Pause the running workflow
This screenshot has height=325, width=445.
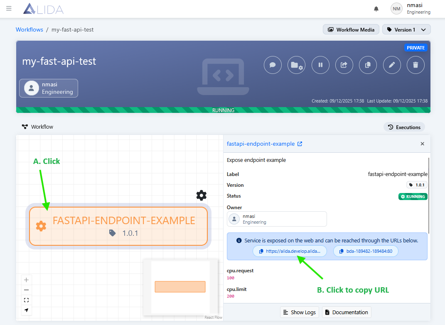(x=320, y=65)
